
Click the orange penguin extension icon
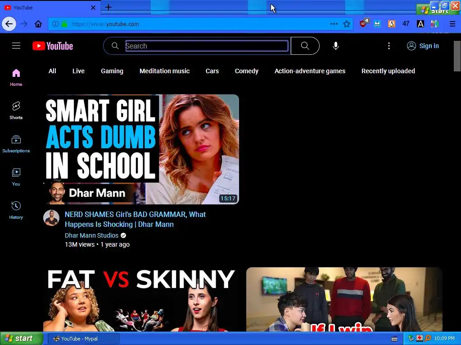tap(392, 24)
